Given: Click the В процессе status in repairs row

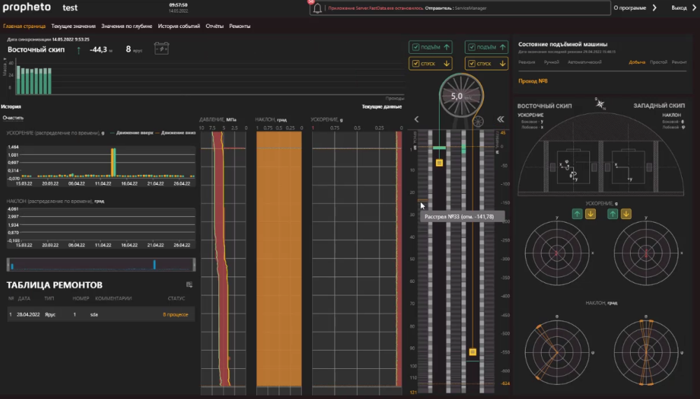Looking at the screenshot, I should coord(176,314).
